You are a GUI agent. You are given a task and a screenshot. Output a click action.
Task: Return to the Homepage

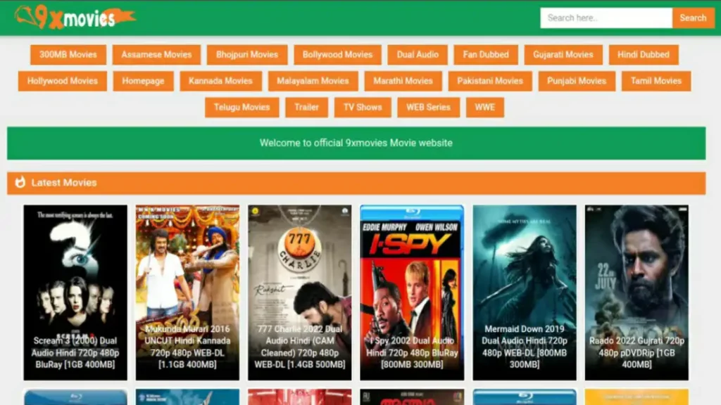point(143,81)
